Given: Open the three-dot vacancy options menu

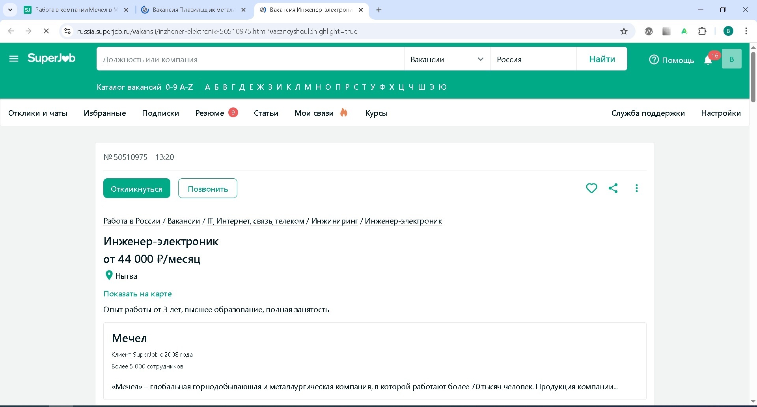Looking at the screenshot, I should [636, 188].
